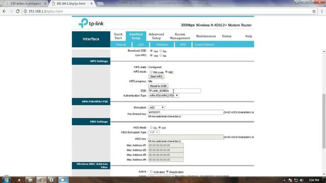The height and width of the screenshot is (183, 326).
Task: Click the scrollbar up arrow
Action: pyautogui.click(x=324, y=51)
